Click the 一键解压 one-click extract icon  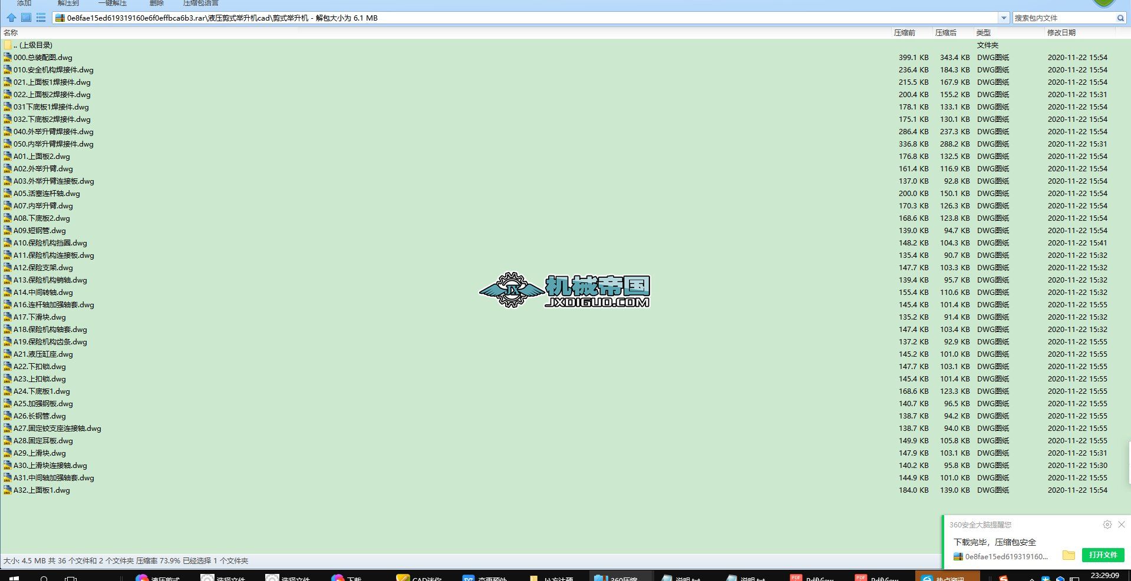pyautogui.click(x=113, y=3)
